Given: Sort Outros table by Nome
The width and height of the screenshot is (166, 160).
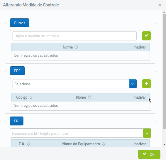Looking at the screenshot, I should pos(71,47).
